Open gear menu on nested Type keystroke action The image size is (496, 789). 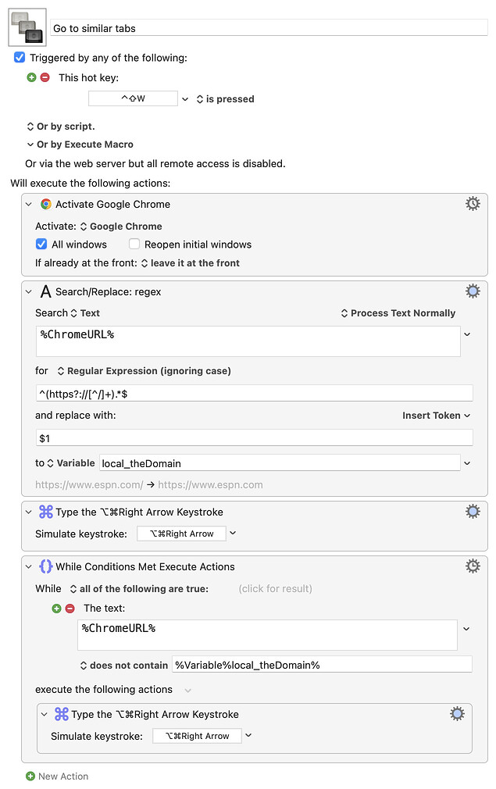click(x=457, y=713)
